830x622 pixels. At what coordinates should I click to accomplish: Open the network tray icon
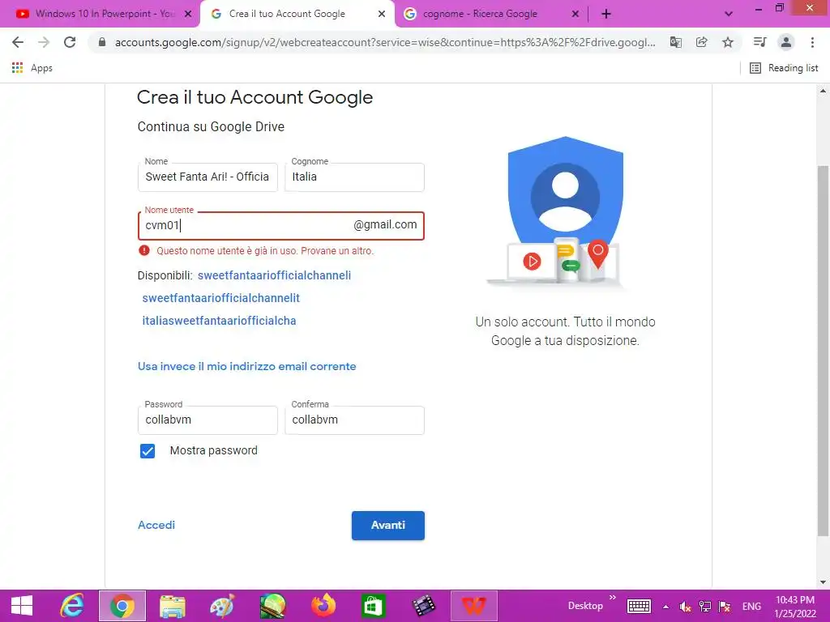705,607
